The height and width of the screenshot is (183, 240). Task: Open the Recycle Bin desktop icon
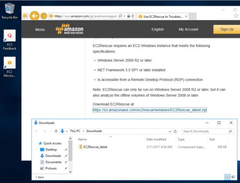(10, 11)
